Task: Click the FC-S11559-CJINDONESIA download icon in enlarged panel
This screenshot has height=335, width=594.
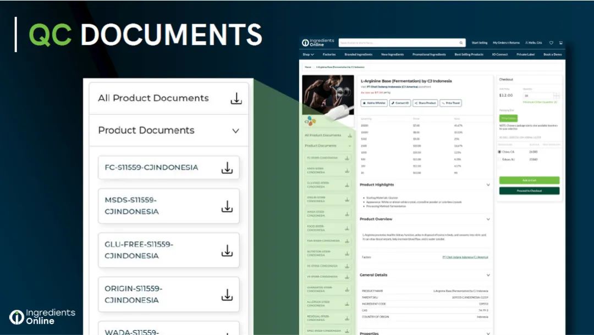Action: (x=227, y=168)
